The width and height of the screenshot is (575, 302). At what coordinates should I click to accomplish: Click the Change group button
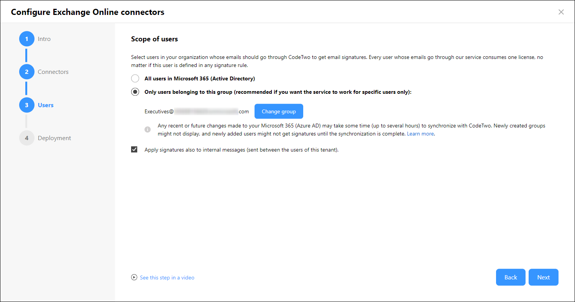point(279,111)
